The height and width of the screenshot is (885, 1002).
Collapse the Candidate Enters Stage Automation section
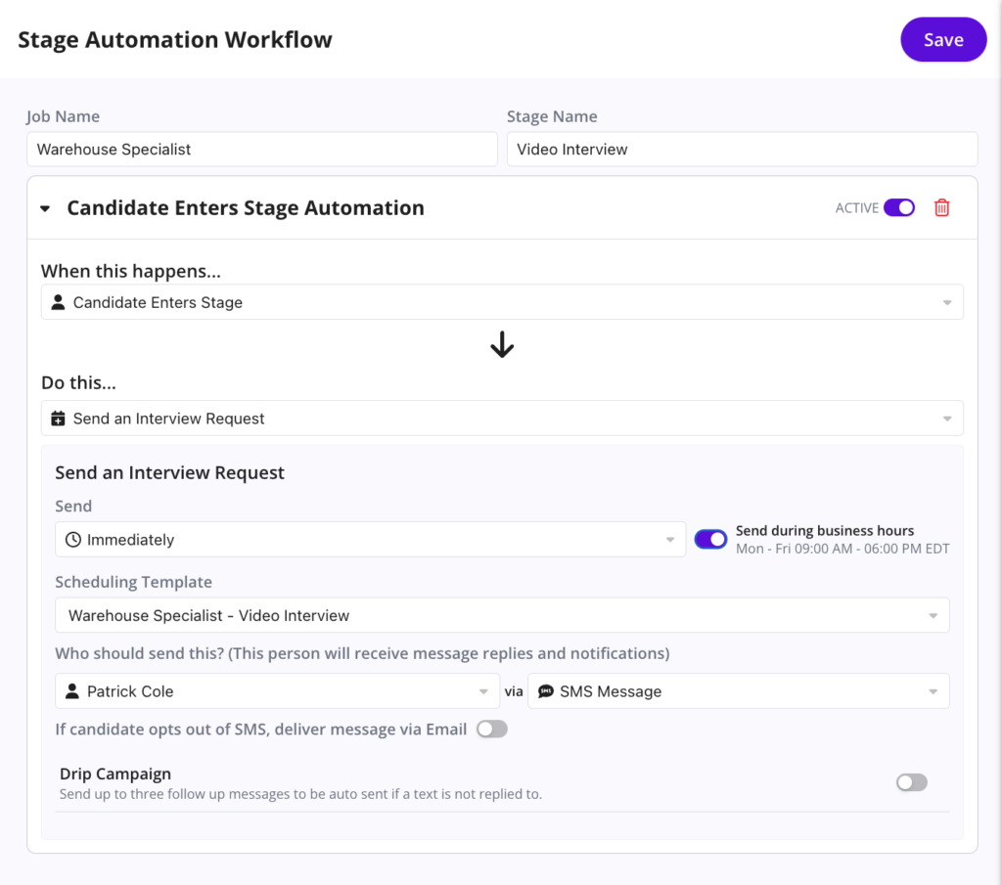point(45,208)
